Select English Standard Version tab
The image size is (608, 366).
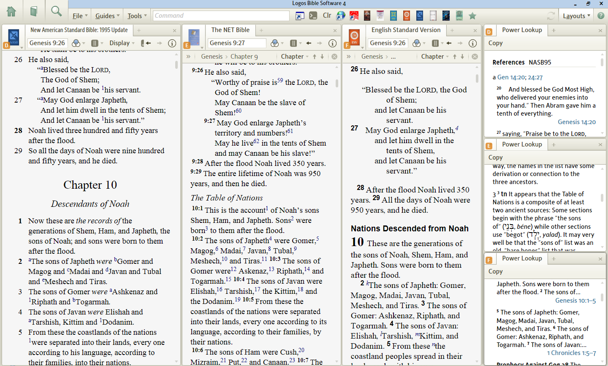click(406, 30)
